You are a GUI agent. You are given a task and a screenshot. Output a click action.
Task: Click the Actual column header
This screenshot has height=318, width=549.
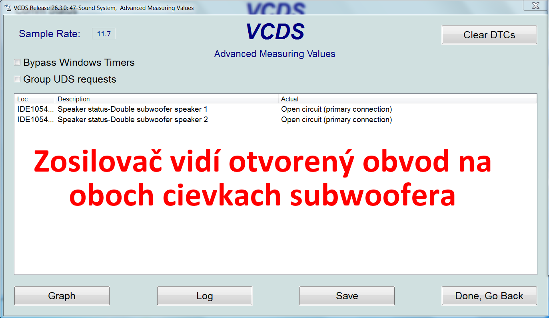[x=407, y=99]
